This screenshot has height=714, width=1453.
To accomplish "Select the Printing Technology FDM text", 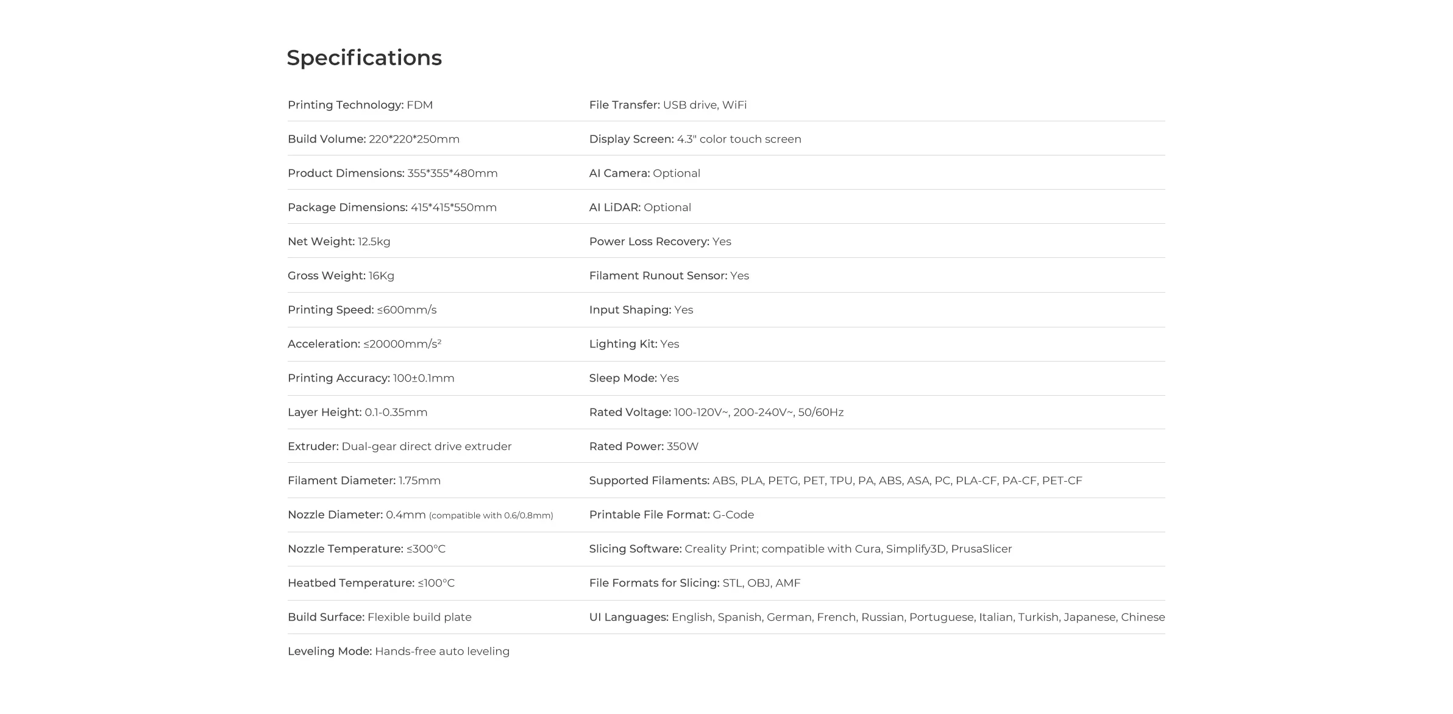I will click(x=360, y=105).
